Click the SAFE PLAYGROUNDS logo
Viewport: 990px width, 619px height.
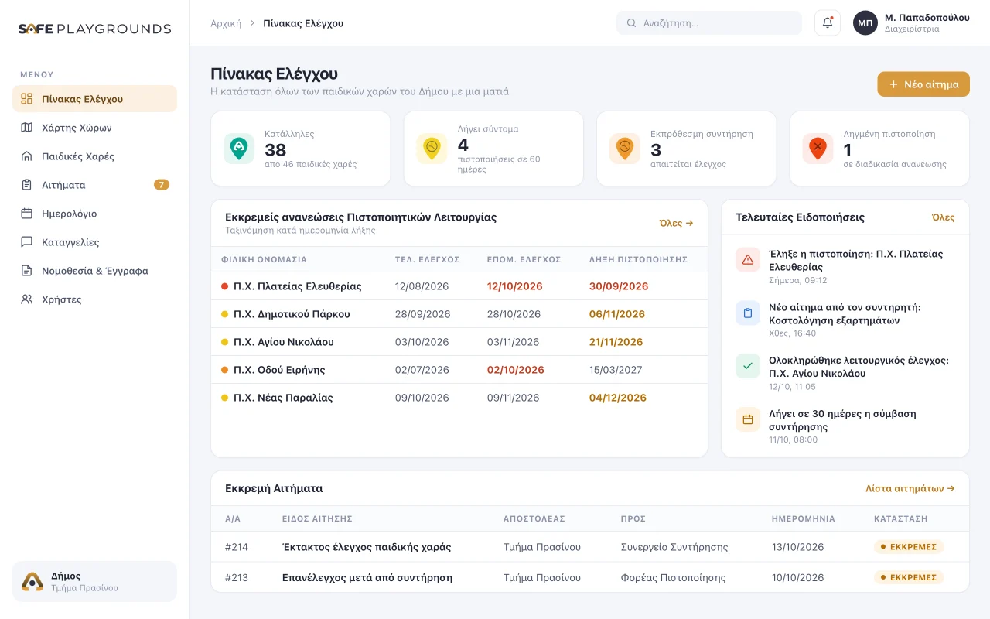(x=94, y=29)
